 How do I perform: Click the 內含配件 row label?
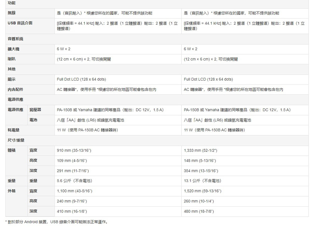pyautogui.click(x=15, y=89)
